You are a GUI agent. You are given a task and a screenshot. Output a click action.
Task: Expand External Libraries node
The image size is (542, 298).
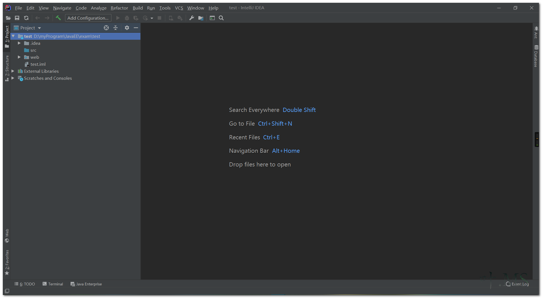pyautogui.click(x=13, y=71)
